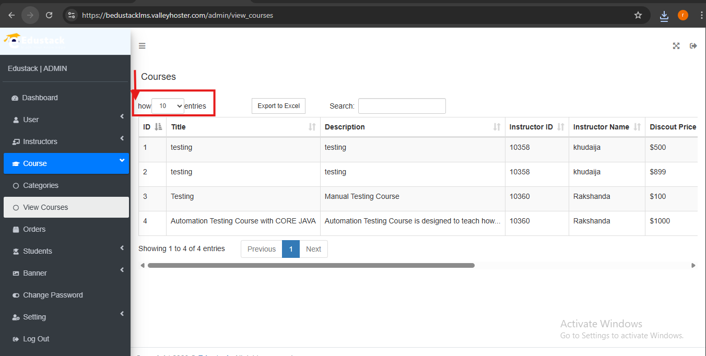Viewport: 706px width, 356px height.
Task: Open browser downloads icon
Action: coord(664,16)
